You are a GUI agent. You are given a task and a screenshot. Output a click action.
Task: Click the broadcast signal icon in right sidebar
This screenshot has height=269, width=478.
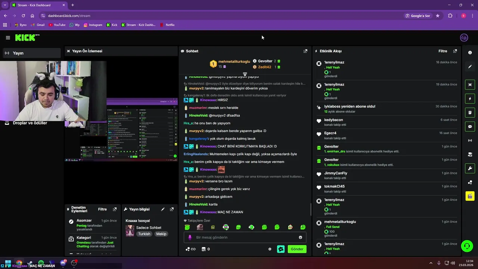click(x=470, y=140)
